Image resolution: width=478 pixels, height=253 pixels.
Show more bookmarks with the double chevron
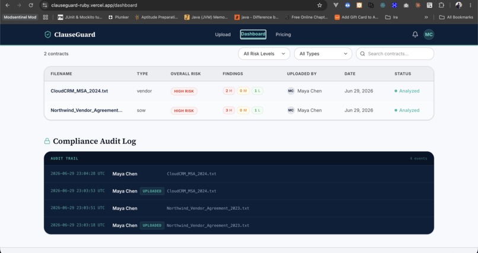426,17
